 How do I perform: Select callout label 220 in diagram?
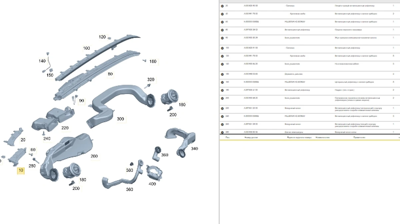pos(65,128)
